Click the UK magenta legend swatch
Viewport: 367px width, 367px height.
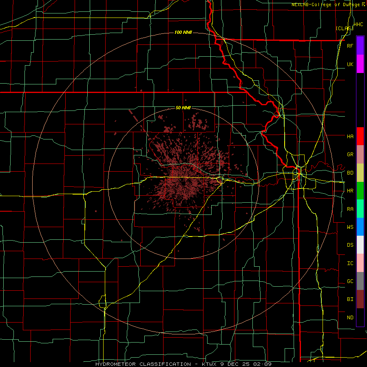tap(360, 64)
